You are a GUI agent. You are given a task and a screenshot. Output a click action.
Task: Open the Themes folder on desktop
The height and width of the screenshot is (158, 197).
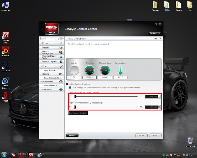(x=155, y=6)
